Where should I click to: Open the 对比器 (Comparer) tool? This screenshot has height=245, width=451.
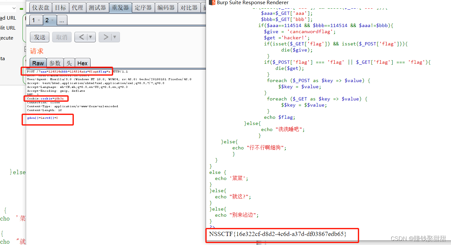pos(189,7)
